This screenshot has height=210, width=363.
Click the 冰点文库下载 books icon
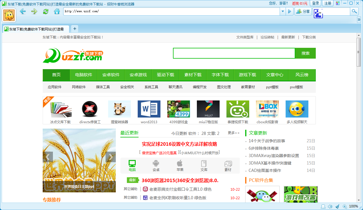[x=60, y=109]
